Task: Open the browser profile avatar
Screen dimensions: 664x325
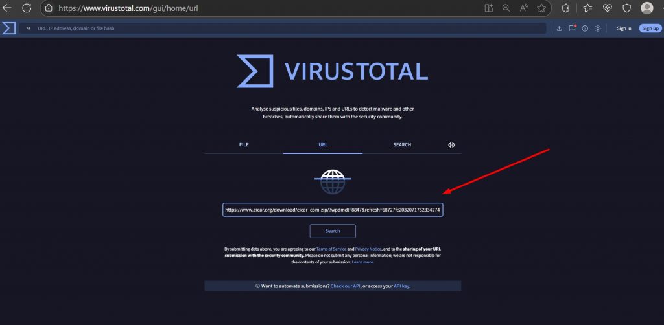Action: coord(646,8)
